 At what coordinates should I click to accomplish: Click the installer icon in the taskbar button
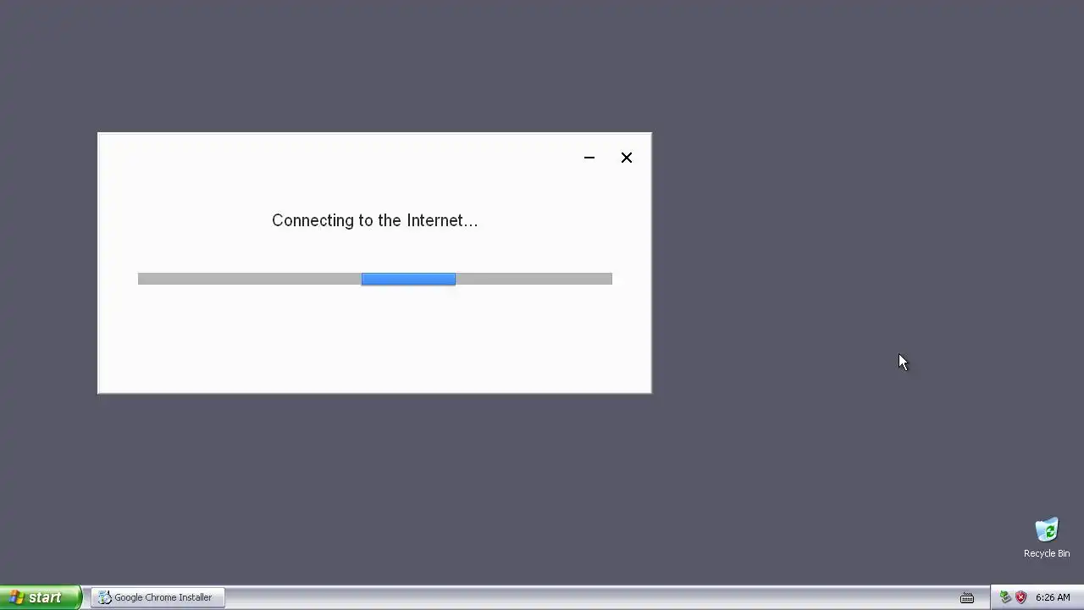[x=105, y=597]
